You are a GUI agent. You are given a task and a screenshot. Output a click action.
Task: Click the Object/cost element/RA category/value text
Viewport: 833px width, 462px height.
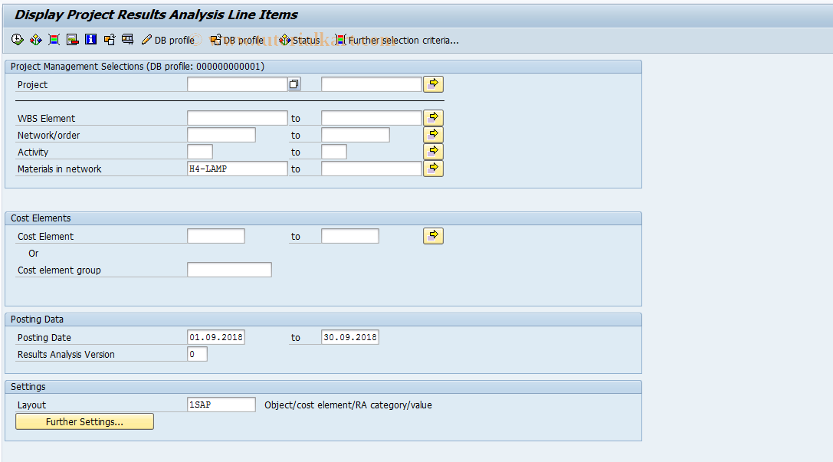(348, 405)
